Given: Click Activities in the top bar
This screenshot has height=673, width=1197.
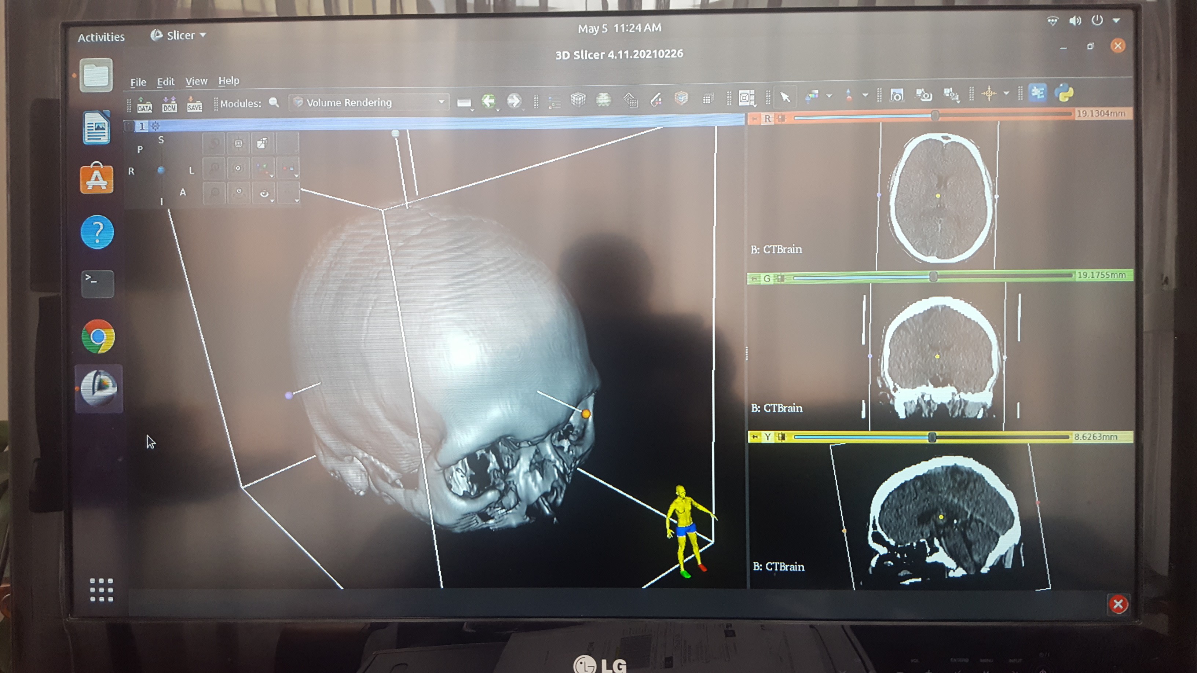Looking at the screenshot, I should tap(101, 37).
